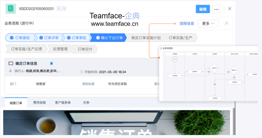Select the 订单交付 stage
This screenshot has height=138, width=262.
pyautogui.click(x=85, y=49)
